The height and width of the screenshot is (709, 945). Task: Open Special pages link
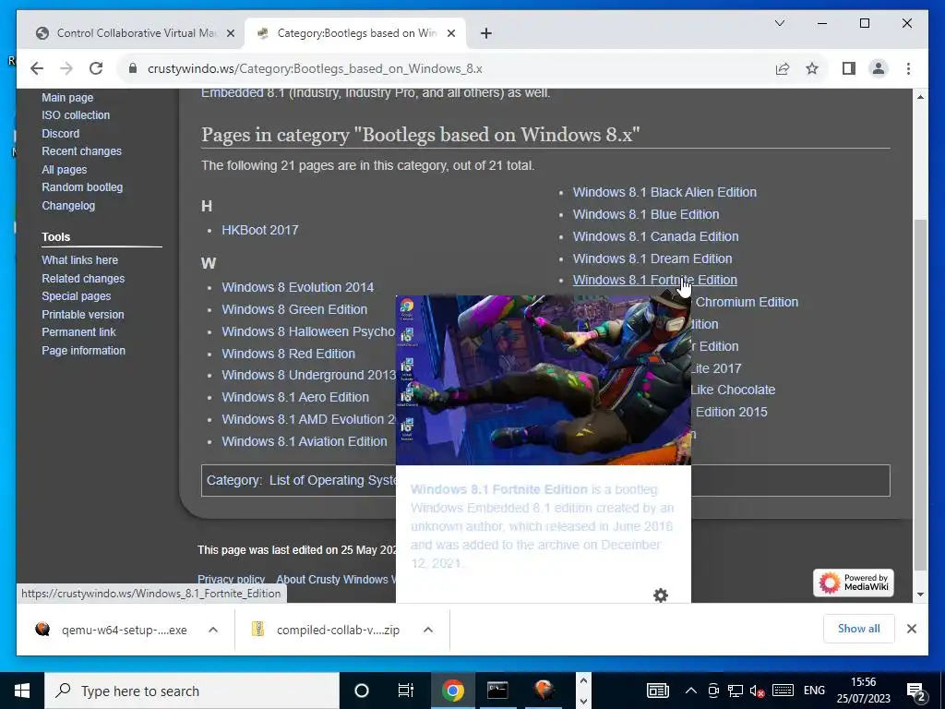click(x=77, y=296)
